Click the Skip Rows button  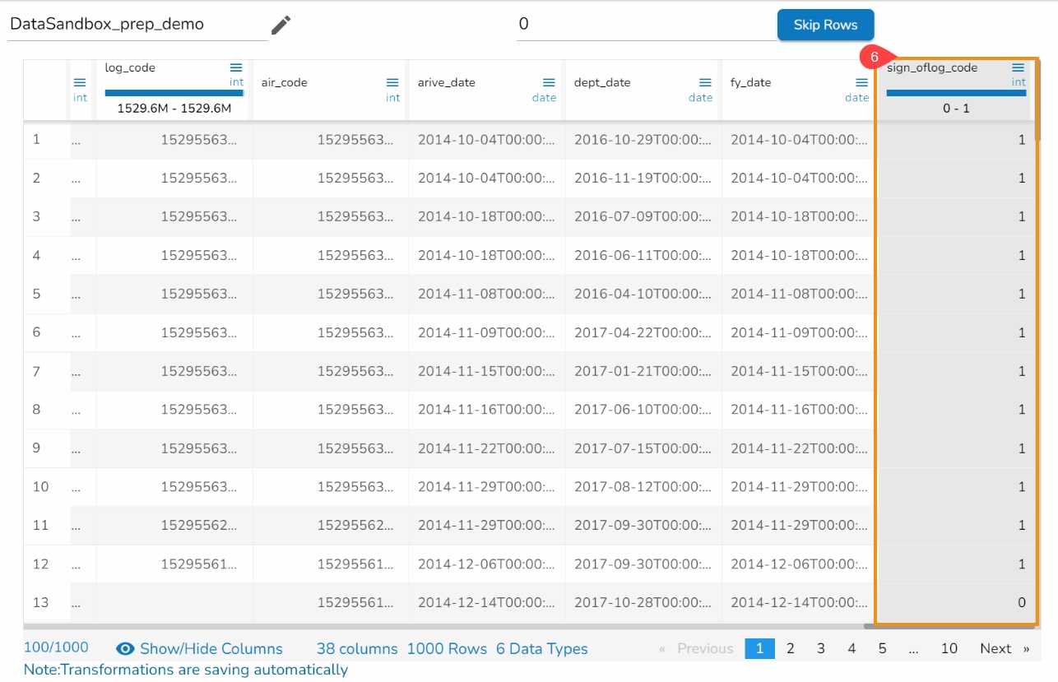825,25
